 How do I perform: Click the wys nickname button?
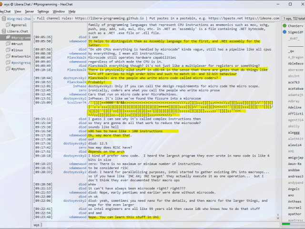(x=37, y=224)
